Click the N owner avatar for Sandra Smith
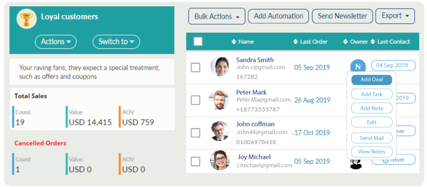Viewport: 427px width, 187px height. (358, 66)
